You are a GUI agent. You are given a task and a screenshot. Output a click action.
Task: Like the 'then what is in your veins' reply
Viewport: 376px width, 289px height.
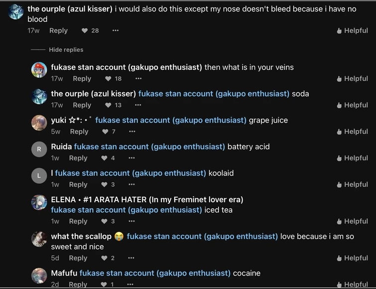click(x=108, y=79)
